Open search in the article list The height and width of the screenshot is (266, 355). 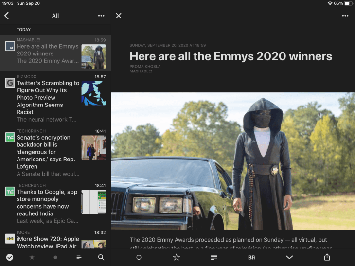(101, 257)
